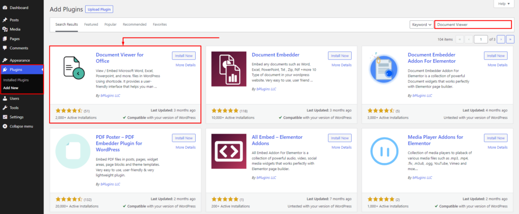Click the All Embed plugin icon

(x=229, y=151)
